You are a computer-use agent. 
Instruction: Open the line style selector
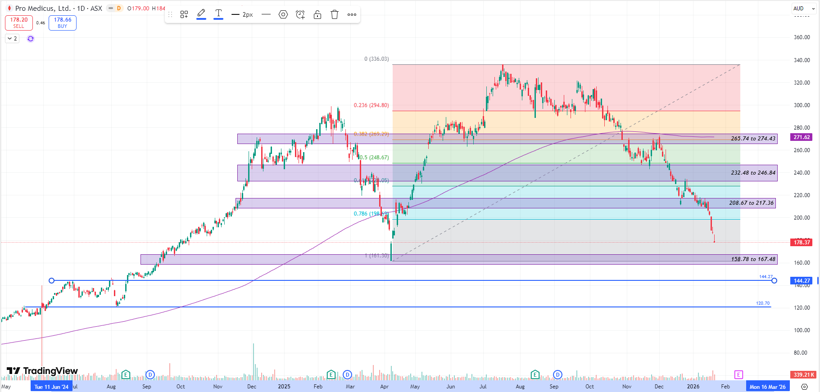266,14
